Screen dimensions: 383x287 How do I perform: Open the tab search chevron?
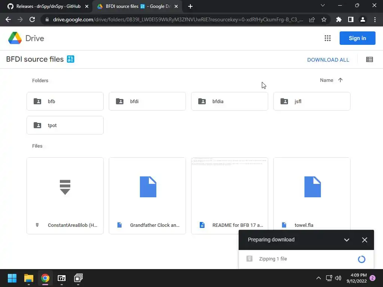tap(323, 5)
